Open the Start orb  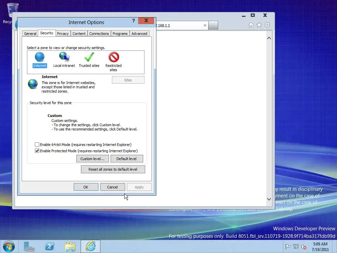pos(9,246)
